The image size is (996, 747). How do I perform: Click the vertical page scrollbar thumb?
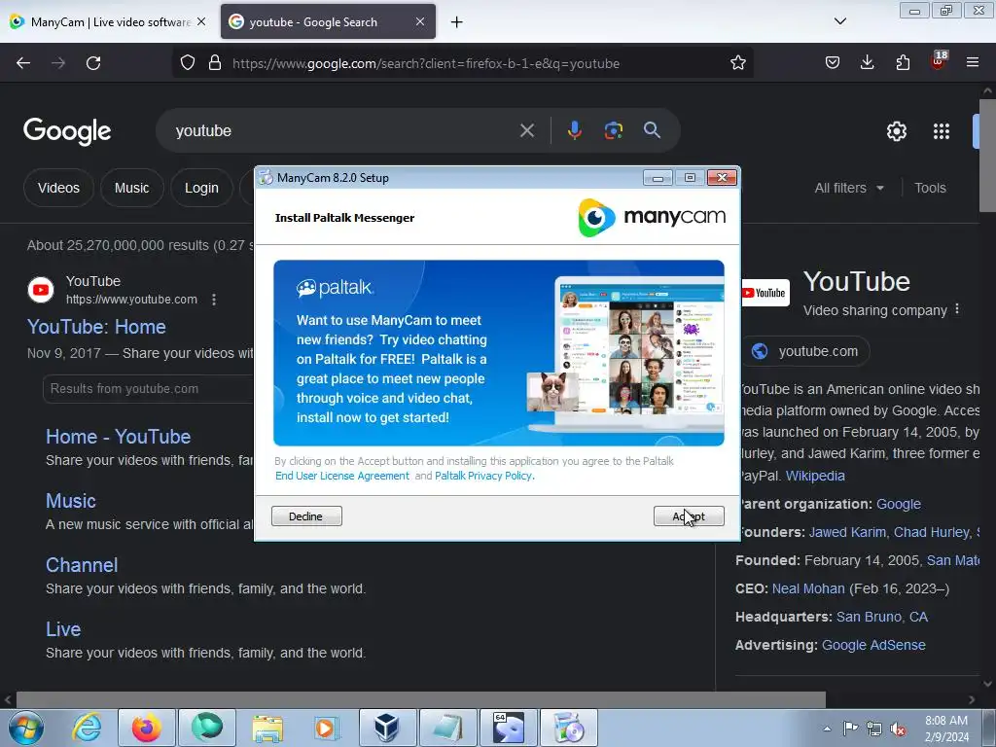coord(987,156)
